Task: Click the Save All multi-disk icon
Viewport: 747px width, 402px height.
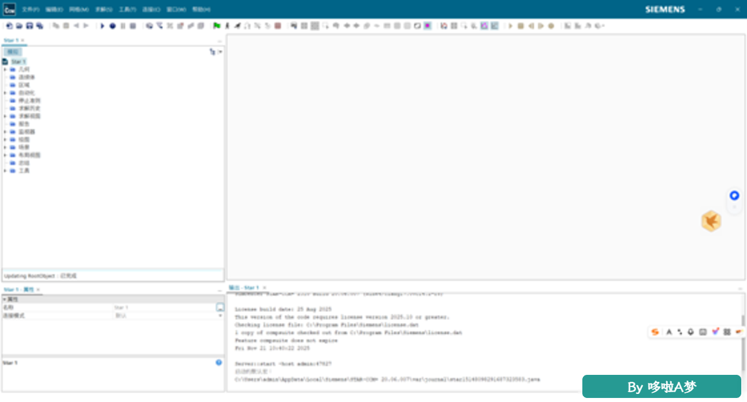Action: click(x=39, y=26)
